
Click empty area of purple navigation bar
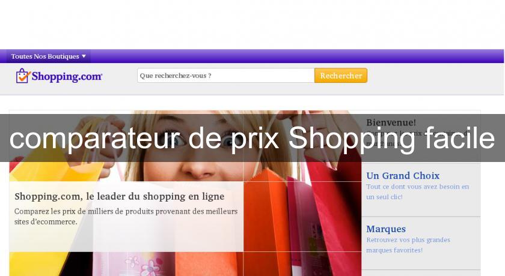(x=290, y=56)
